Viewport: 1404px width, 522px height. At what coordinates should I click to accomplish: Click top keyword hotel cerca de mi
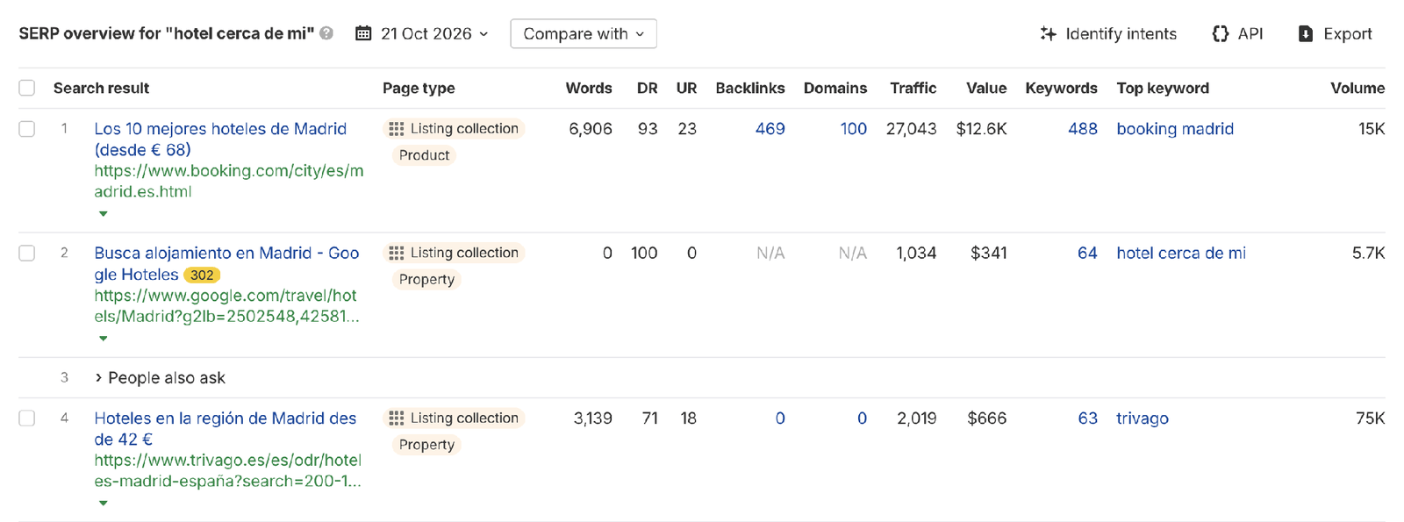click(x=1181, y=253)
